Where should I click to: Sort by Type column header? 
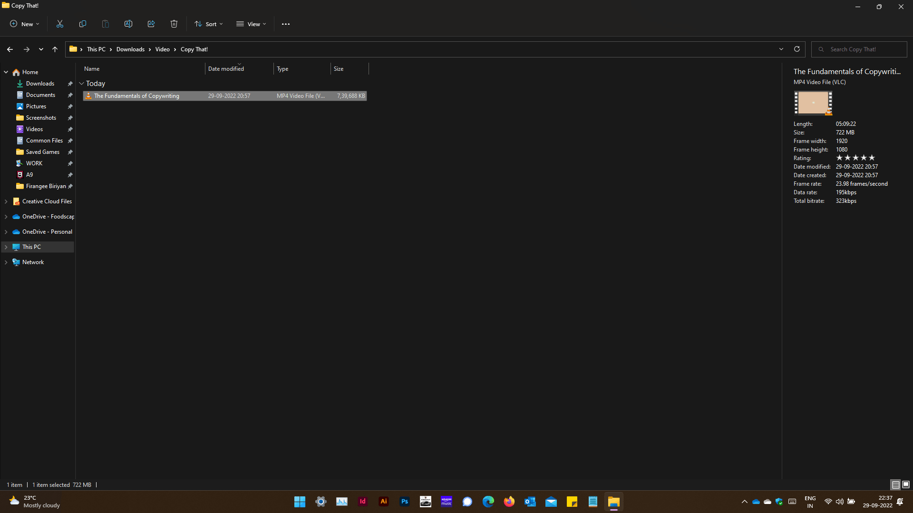click(302, 69)
